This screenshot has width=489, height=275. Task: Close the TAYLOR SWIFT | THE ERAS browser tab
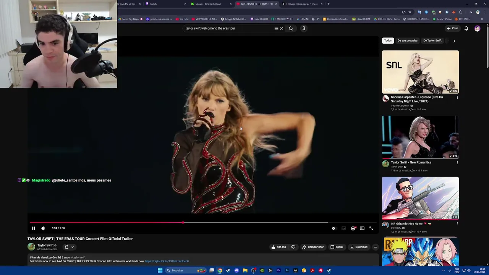[276, 4]
